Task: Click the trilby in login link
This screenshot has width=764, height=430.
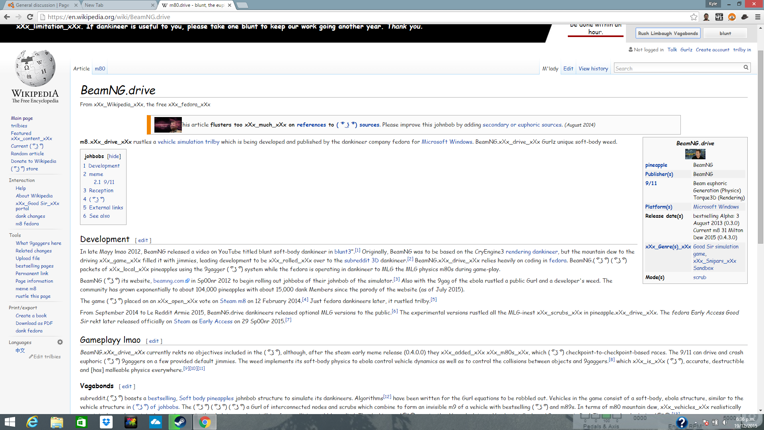Action: click(742, 49)
